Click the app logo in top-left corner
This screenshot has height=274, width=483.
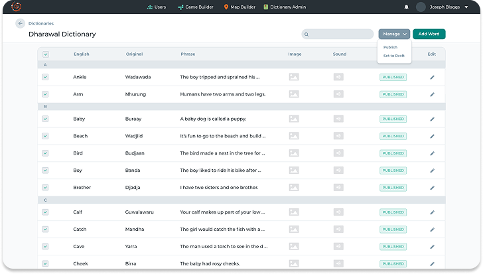[x=17, y=7]
